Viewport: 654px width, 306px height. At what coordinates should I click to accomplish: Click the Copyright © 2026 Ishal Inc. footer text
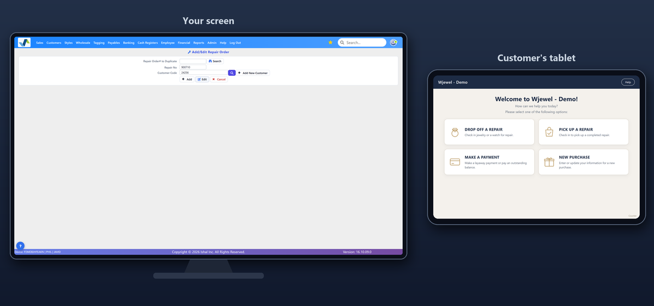pos(208,252)
